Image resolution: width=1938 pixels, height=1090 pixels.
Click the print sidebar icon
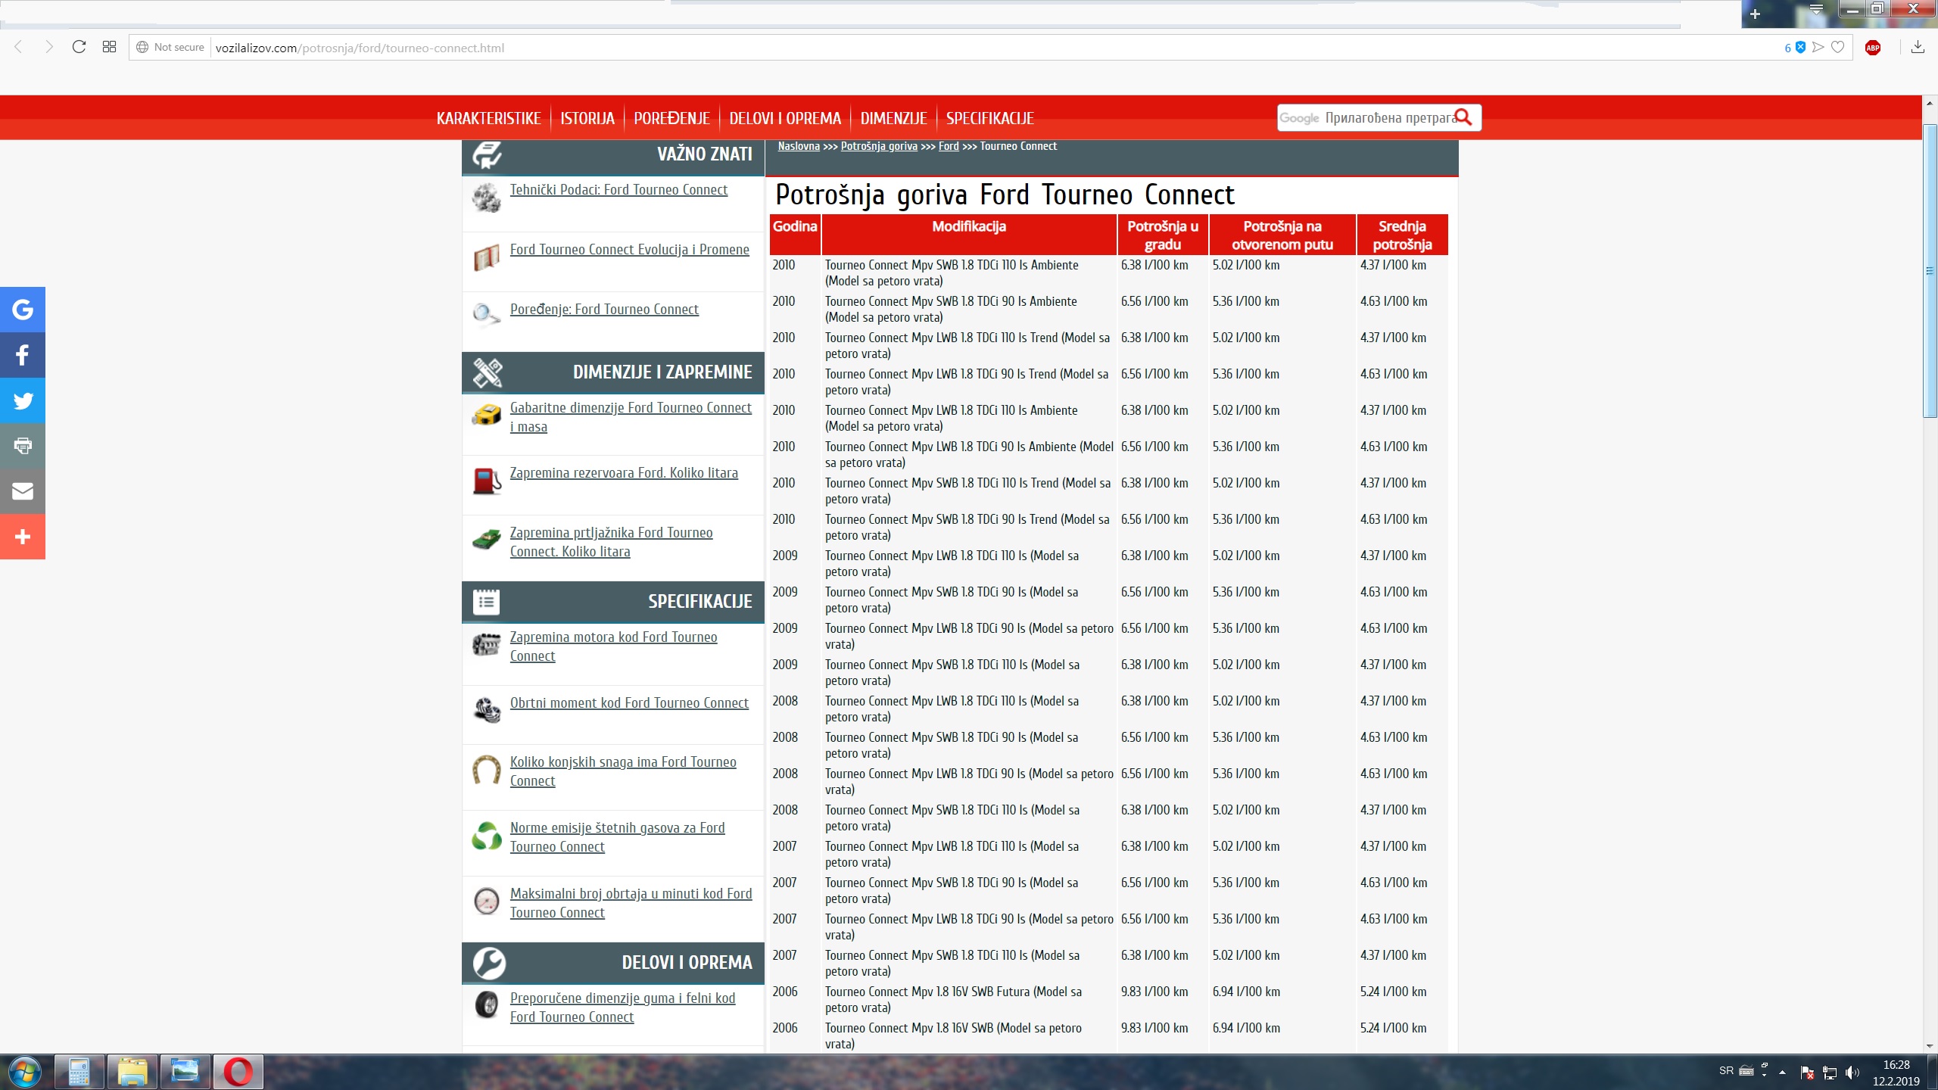(x=23, y=446)
